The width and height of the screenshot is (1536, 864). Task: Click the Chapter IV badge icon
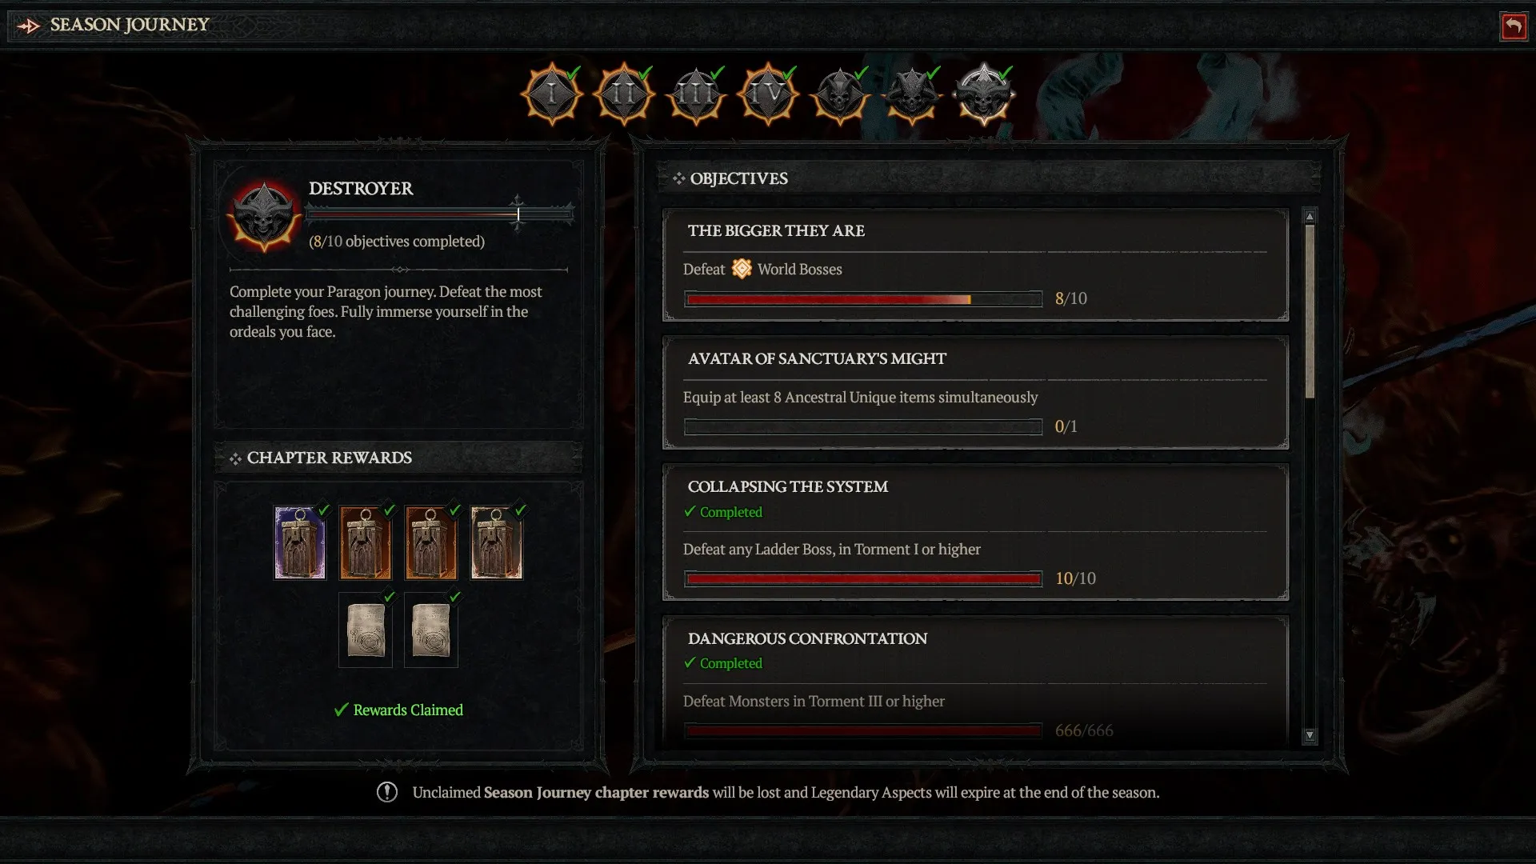(769, 94)
